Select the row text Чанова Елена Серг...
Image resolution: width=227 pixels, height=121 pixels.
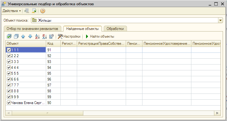(28, 103)
